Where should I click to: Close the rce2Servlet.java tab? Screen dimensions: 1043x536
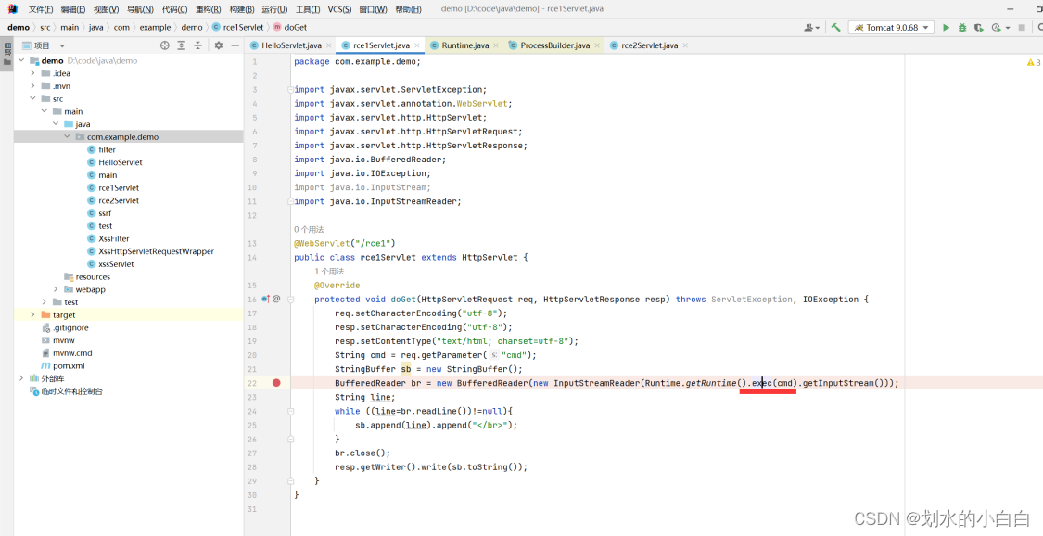[x=685, y=45]
